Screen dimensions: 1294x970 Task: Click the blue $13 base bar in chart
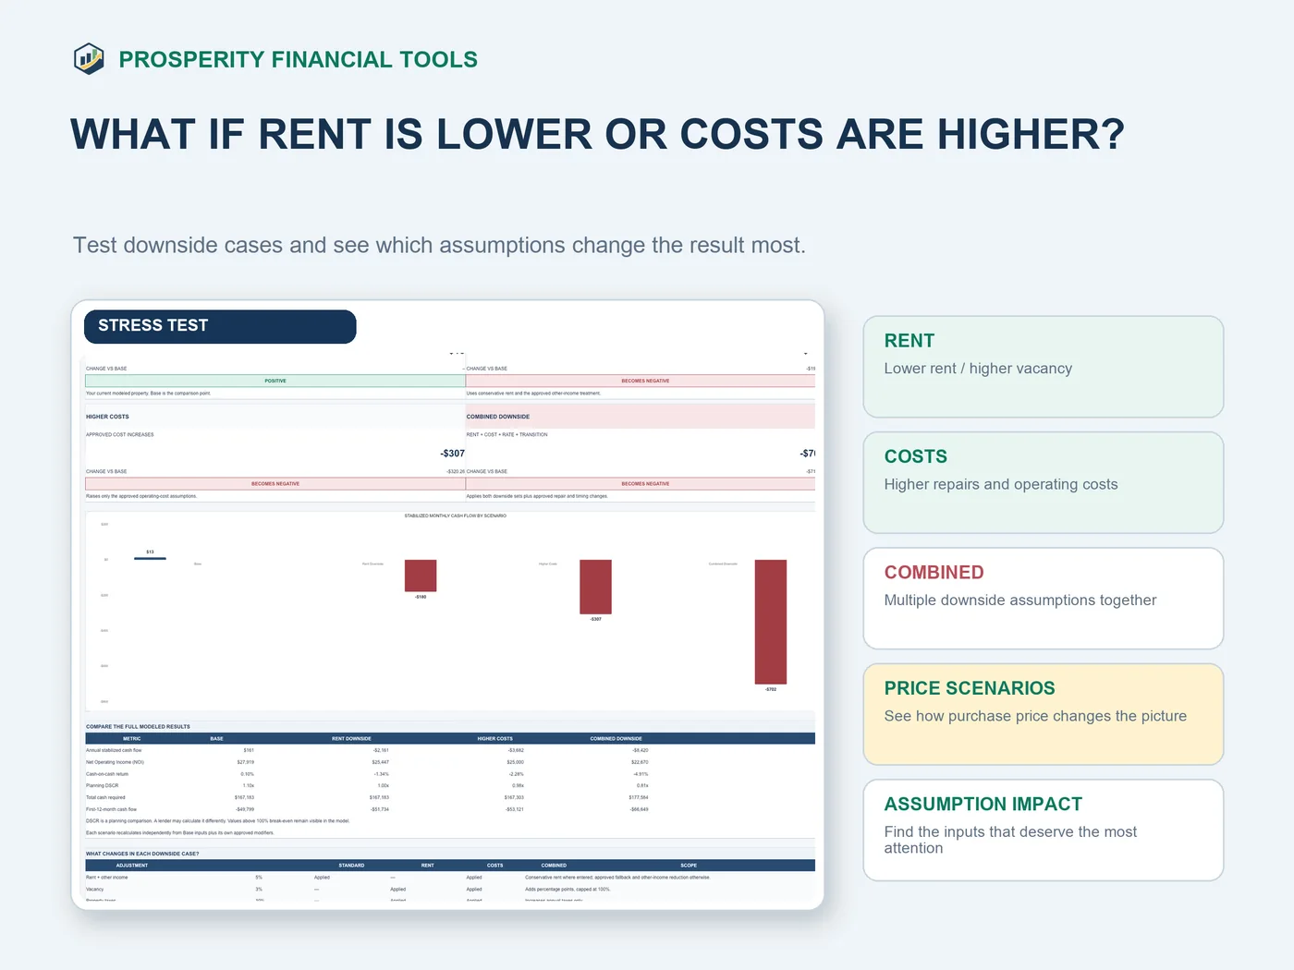pyautogui.click(x=150, y=558)
